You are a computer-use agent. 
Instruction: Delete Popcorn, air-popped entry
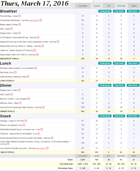pyautogui.click(x=24, y=125)
